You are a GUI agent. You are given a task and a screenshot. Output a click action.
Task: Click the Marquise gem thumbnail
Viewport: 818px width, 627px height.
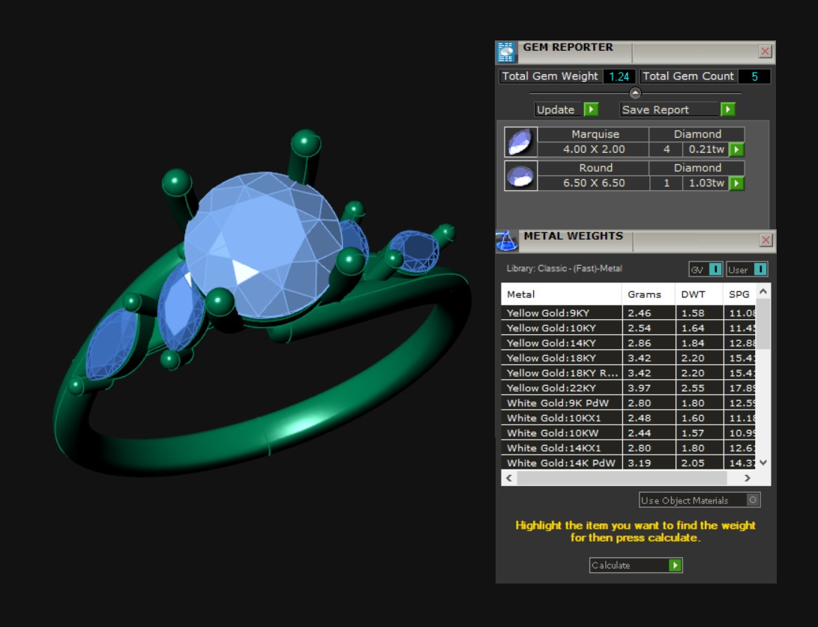[x=520, y=142]
